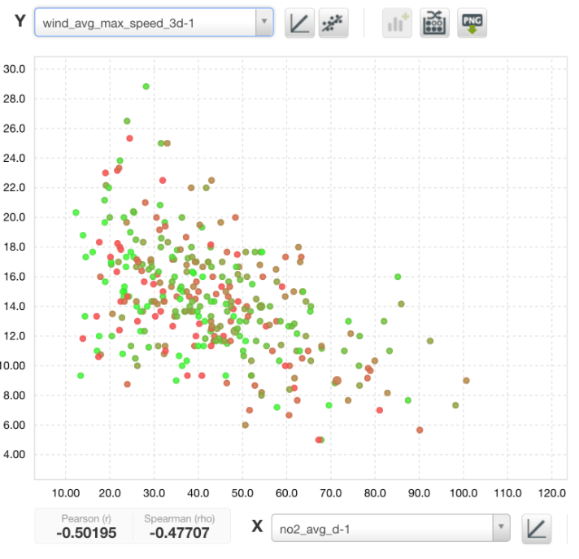This screenshot has height=559, width=579.
Task: Select the rightmost data point near x=100
Action: 466,380
